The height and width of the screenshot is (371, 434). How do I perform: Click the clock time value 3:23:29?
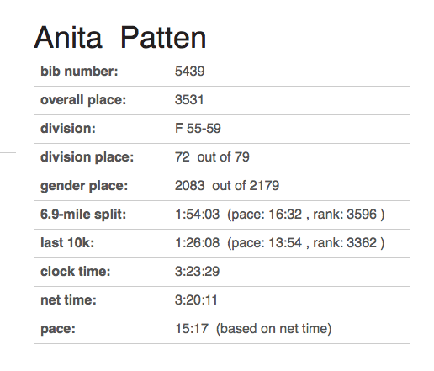click(x=198, y=272)
